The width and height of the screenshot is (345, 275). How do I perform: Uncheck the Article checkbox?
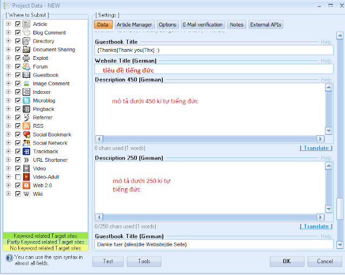(x=18, y=24)
